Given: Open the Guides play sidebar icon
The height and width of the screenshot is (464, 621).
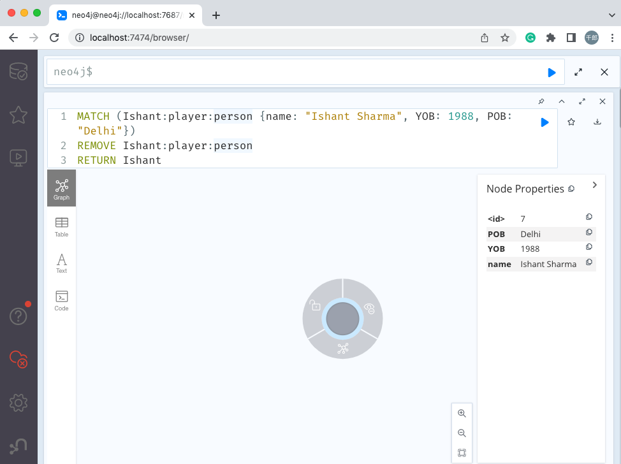Looking at the screenshot, I should tap(18, 158).
